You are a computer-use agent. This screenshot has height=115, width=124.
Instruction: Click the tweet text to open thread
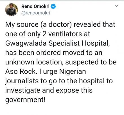(x=61, y=62)
